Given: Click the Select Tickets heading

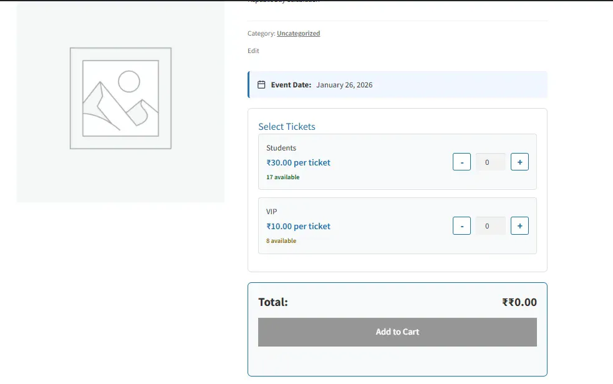Looking at the screenshot, I should point(287,126).
